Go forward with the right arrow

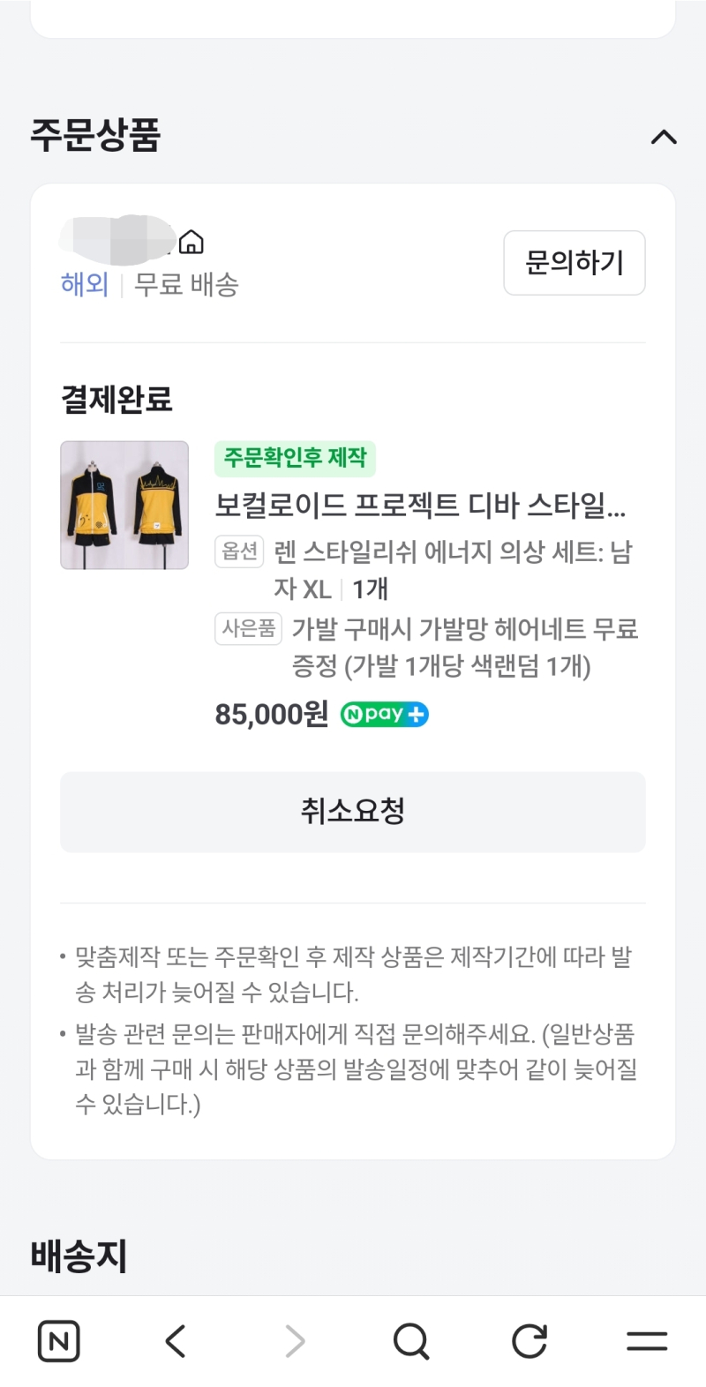click(295, 1342)
